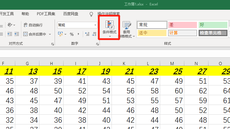
Task: Open the PDF工具集 tab
Action: 46,14
